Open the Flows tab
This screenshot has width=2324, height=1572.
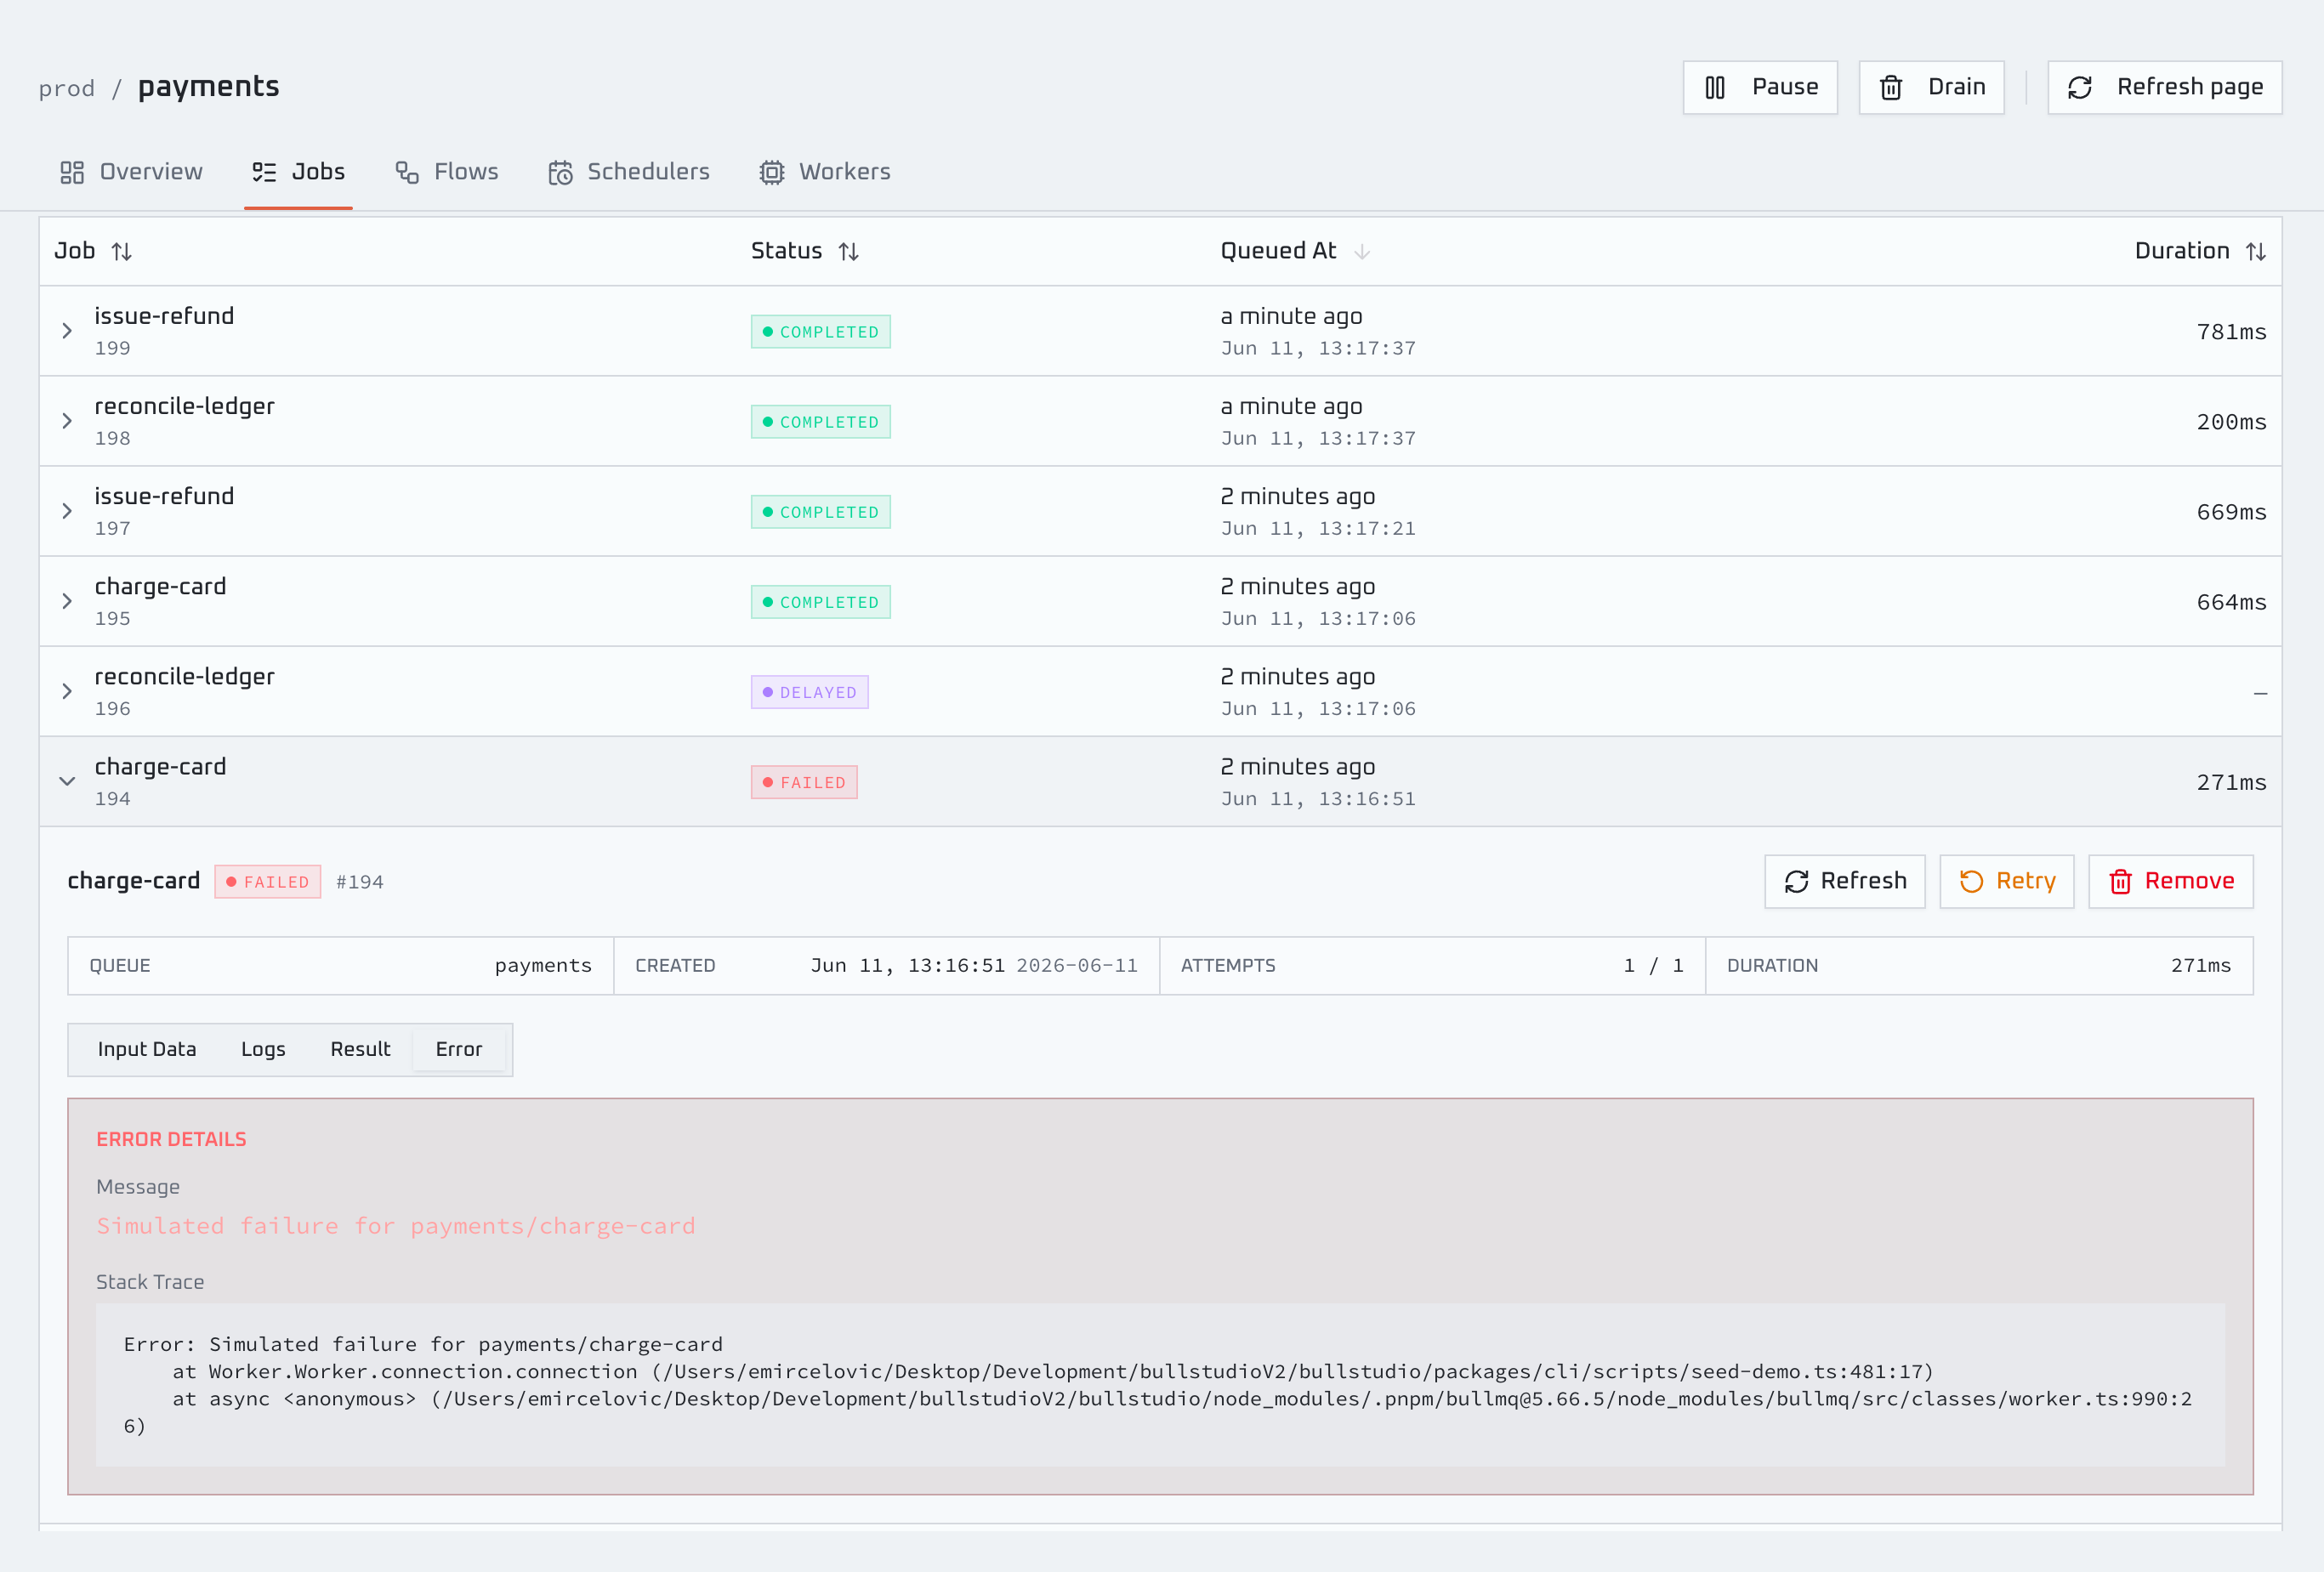pyautogui.click(x=446, y=172)
